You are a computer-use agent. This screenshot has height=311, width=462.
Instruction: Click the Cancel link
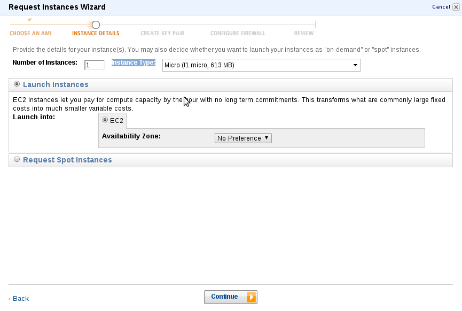[x=441, y=7]
